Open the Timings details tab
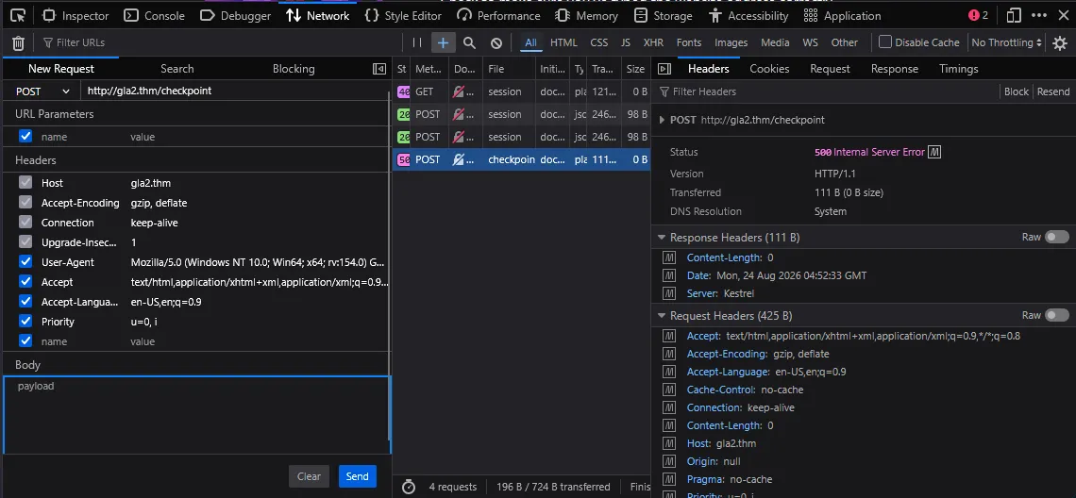 [x=959, y=69]
